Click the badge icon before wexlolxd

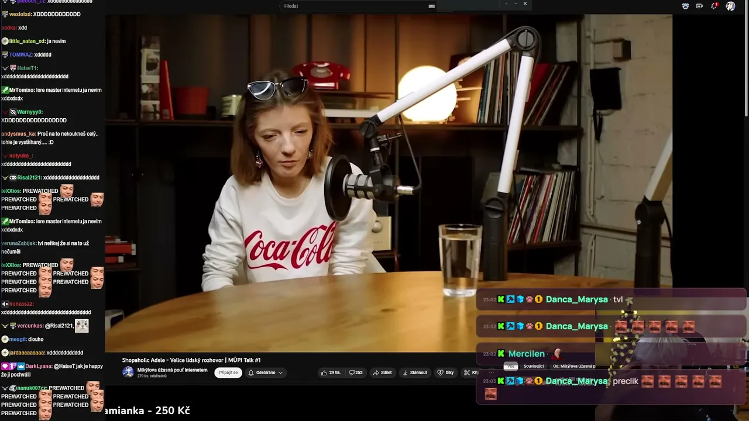point(5,14)
